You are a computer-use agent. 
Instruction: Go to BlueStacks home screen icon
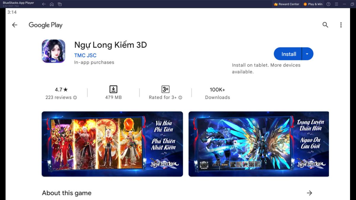tap(52, 4)
